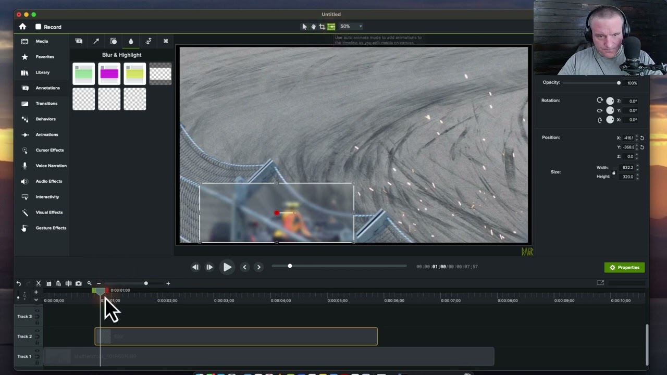Viewport: 667px width, 375px height.
Task: Select the Annotations tab
Action: [x=47, y=88]
